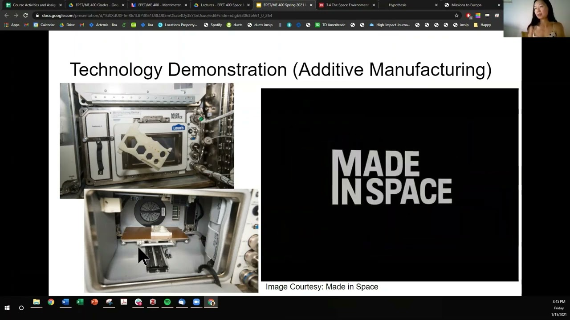Switch to the Hypothesis tab
570x320 pixels.
(x=397, y=5)
